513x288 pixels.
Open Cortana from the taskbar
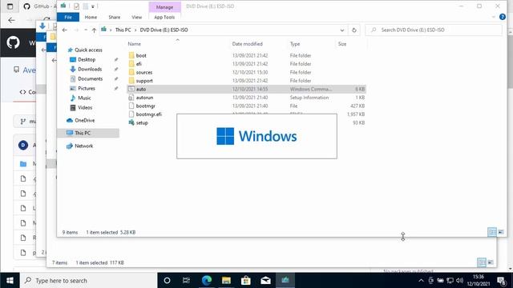(167, 281)
